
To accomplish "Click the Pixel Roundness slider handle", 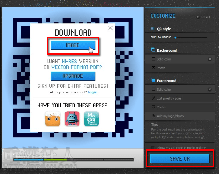I will 176,37.
